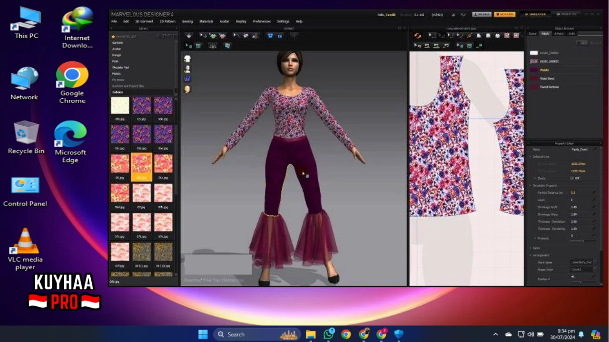Adjust the Pressure slider
Image resolution: width=609 pixels, height=342 pixels.
pyautogui.click(x=583, y=241)
